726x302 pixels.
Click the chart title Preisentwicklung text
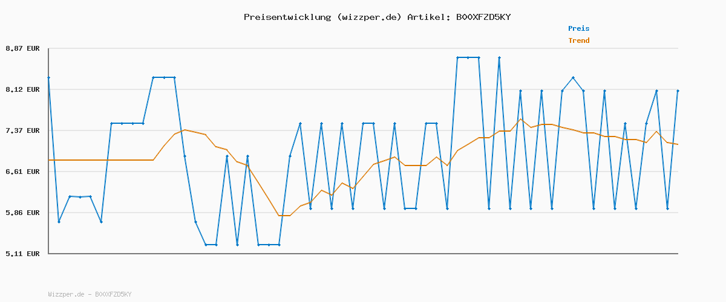tap(287, 17)
